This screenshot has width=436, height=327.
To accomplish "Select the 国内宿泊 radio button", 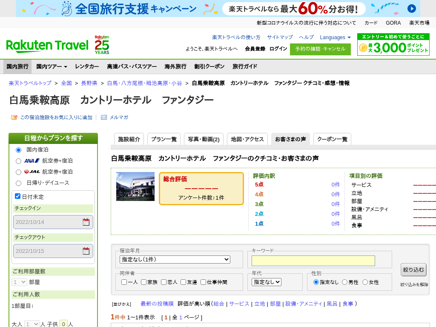I will [x=19, y=150].
